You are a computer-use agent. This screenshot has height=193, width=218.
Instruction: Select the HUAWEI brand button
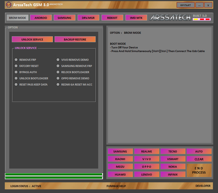tap(120, 174)
